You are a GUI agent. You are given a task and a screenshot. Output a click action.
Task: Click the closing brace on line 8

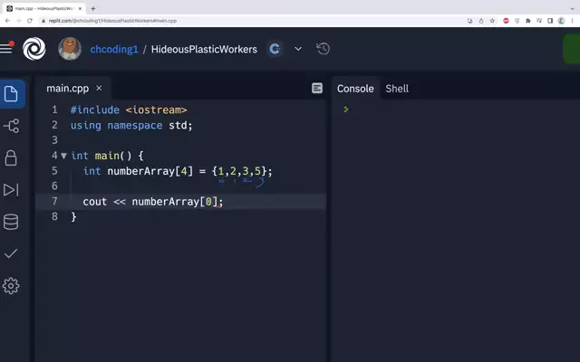73,217
